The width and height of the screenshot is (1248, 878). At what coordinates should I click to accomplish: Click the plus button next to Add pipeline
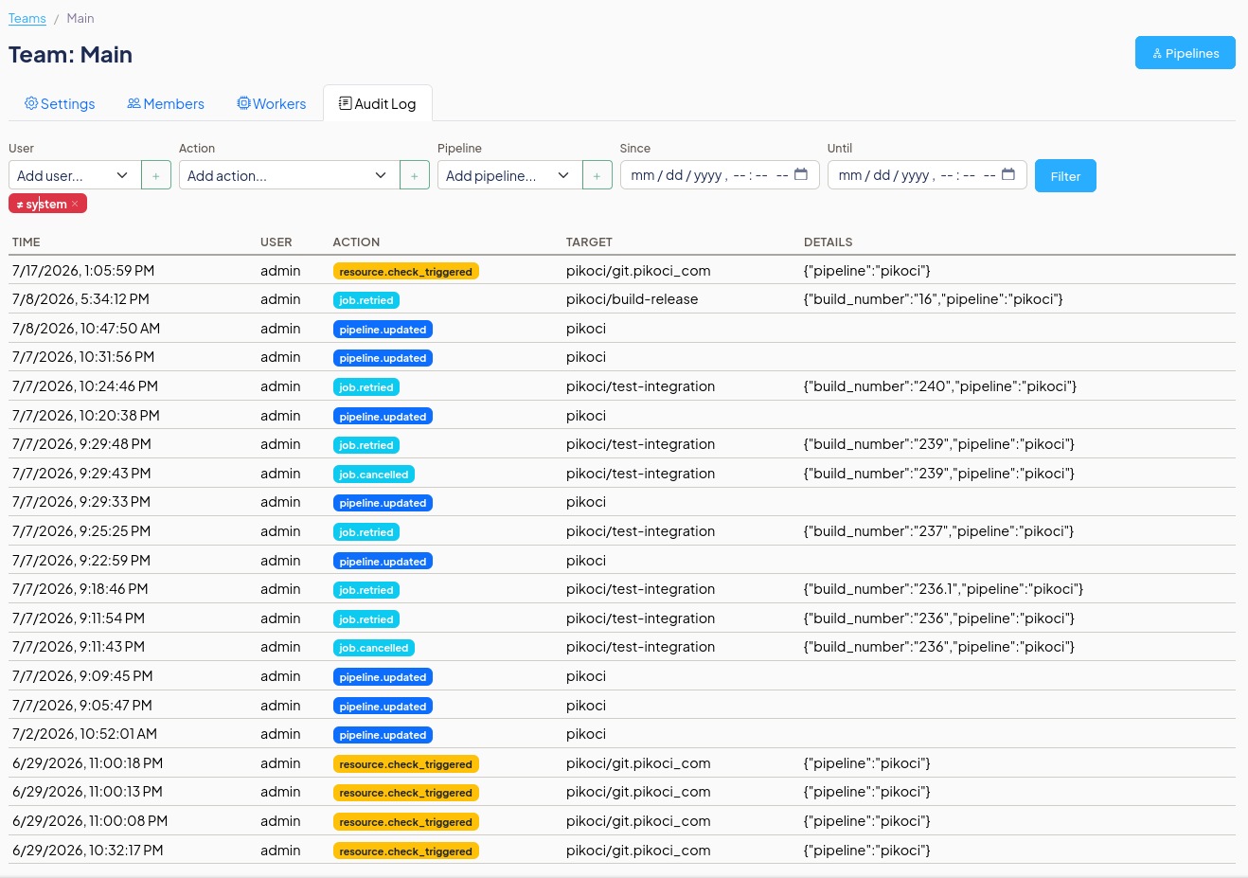[597, 175]
